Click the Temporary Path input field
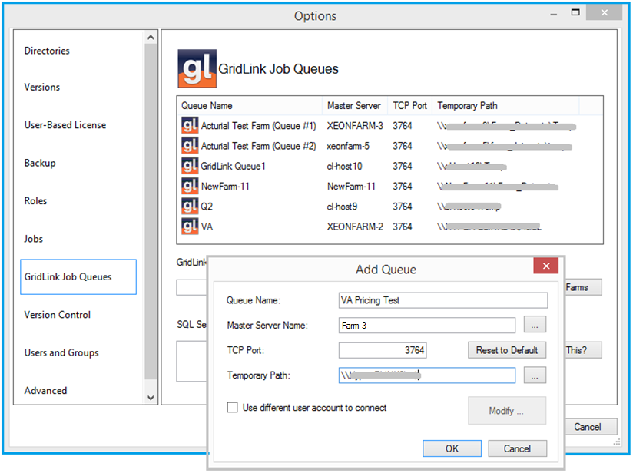Screen dimensions: 633x473 tap(426, 375)
